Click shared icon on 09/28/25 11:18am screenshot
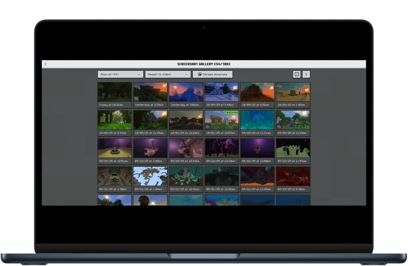Screen dimensions: 408x266 click(x=279, y=127)
